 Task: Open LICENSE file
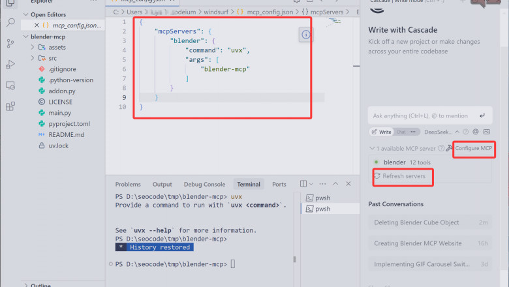[x=61, y=102]
